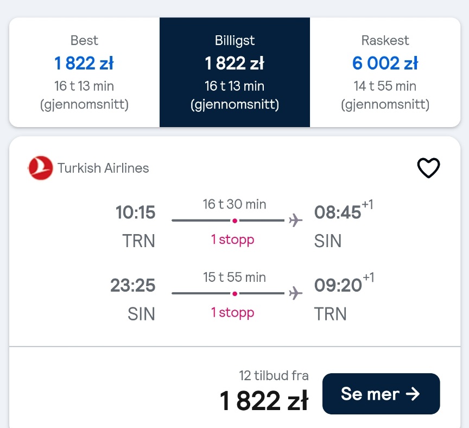Click the 1 822 zł offer price
This screenshot has width=469, height=428.
(264, 400)
